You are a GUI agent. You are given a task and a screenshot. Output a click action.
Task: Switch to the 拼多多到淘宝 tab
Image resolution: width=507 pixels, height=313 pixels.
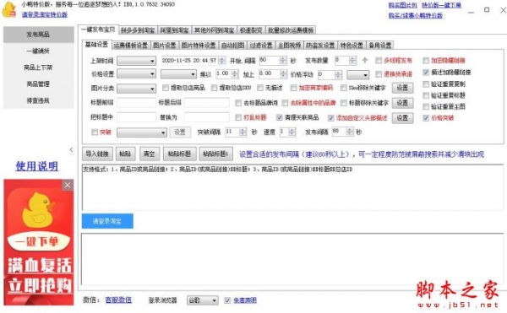138,30
